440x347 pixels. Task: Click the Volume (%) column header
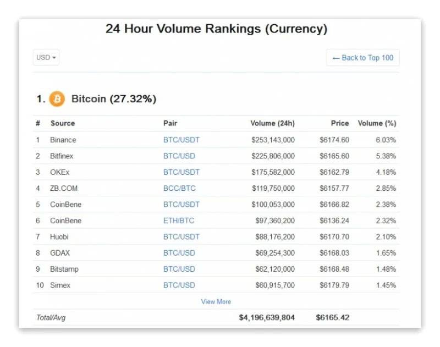[x=377, y=123]
